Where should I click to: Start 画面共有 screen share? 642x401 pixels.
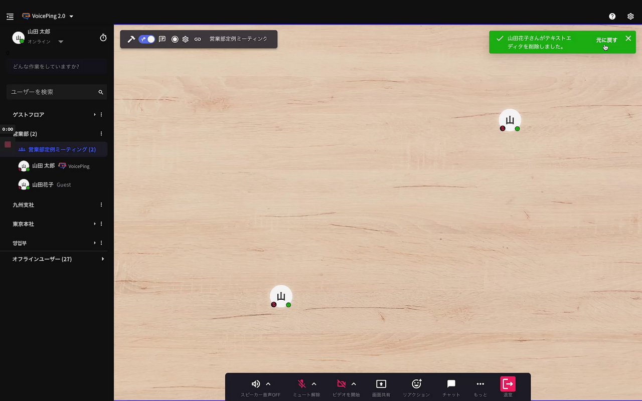click(x=381, y=387)
